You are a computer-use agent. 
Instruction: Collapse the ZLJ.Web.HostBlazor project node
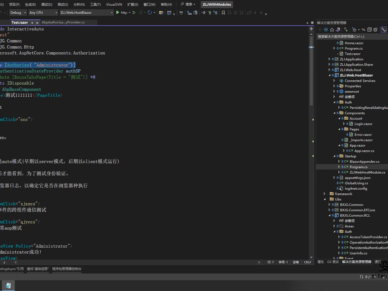tap(330, 75)
